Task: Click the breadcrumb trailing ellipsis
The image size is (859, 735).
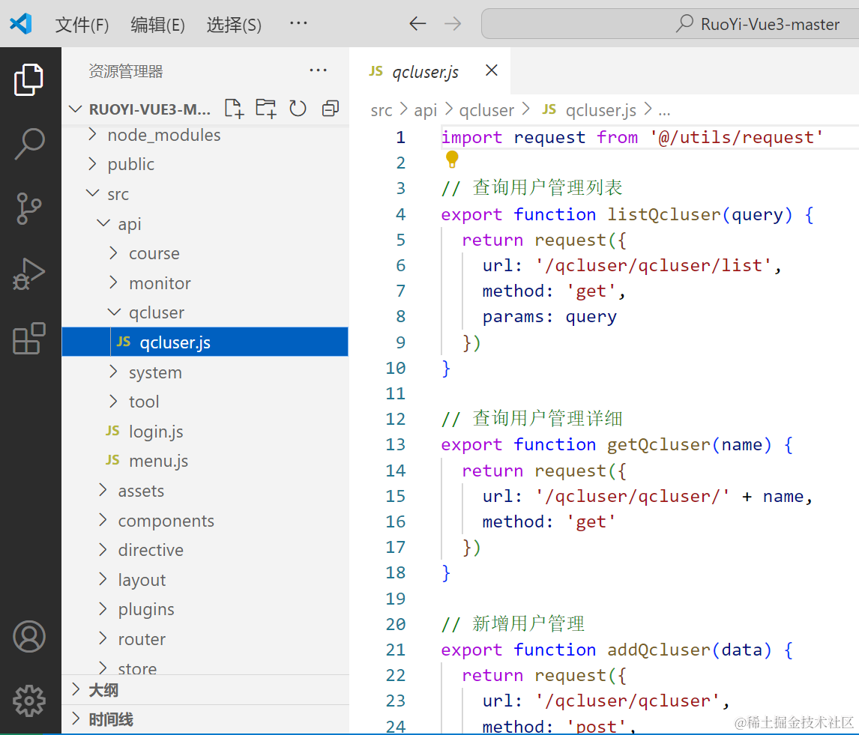Action: click(664, 112)
